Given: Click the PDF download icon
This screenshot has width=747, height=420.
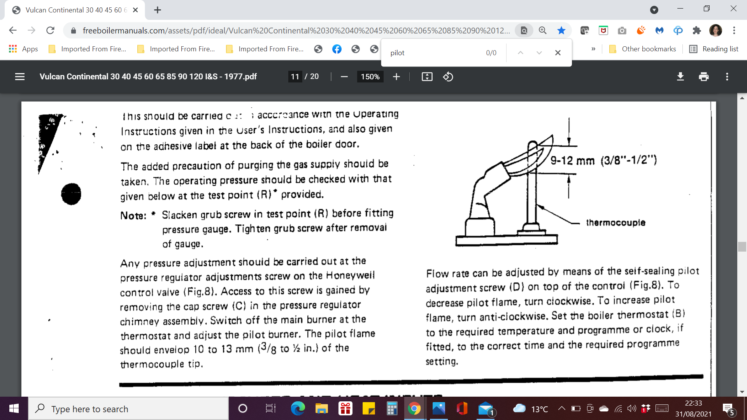Looking at the screenshot, I should [x=680, y=77].
